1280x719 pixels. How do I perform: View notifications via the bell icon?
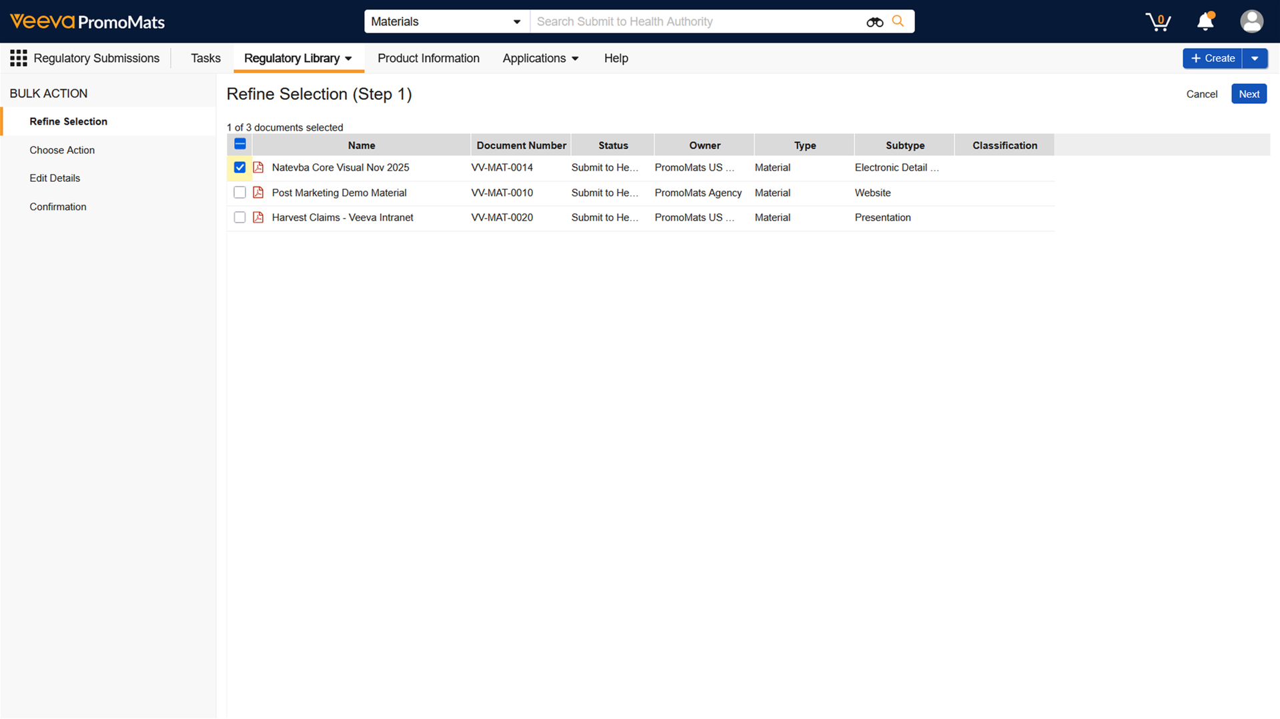1205,21
